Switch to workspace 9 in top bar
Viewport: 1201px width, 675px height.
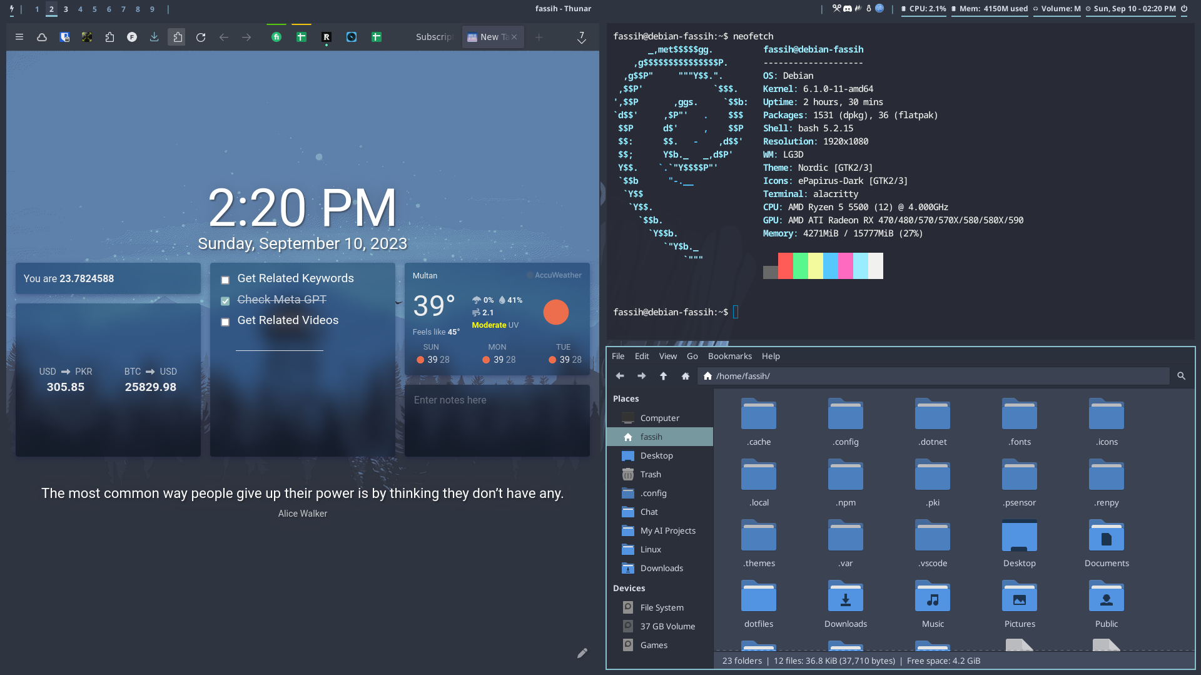(152, 9)
